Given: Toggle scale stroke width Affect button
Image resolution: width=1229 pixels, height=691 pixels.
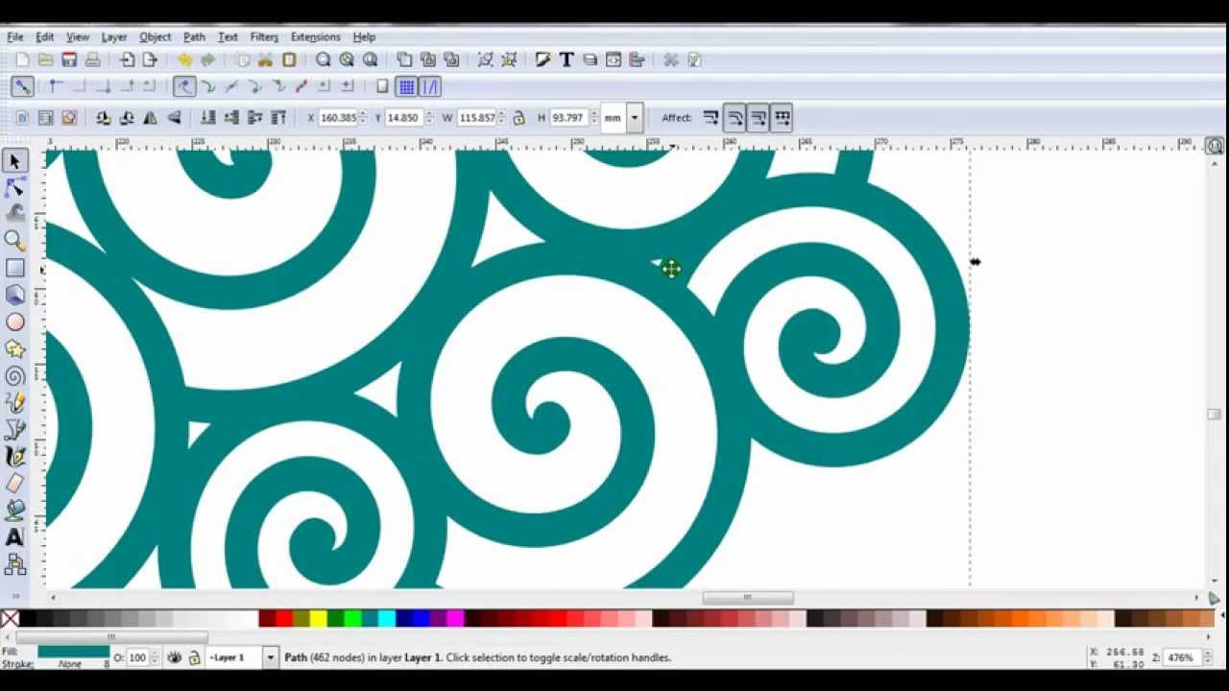Looking at the screenshot, I should click(x=711, y=118).
